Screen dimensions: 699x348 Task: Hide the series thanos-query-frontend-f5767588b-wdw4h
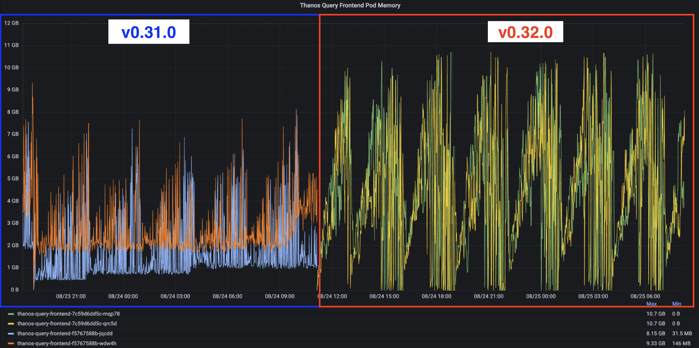point(67,343)
